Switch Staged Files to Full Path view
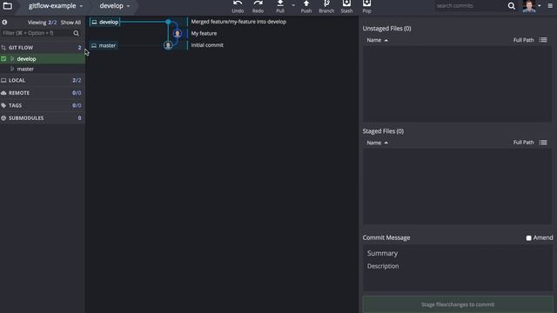 523,143
